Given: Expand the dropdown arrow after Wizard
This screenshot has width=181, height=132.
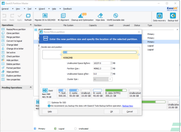Looking at the screenshot, I should (49, 9).
